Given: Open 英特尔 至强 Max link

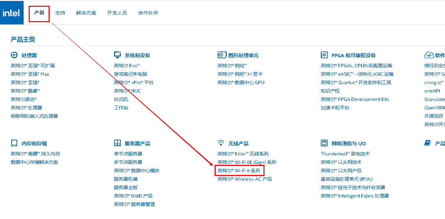Looking at the screenshot, I should [30, 74].
